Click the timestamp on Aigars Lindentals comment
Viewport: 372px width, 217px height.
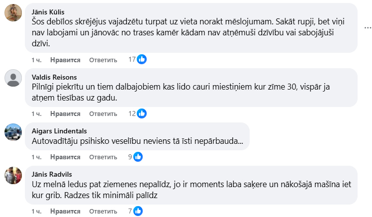coord(36,157)
